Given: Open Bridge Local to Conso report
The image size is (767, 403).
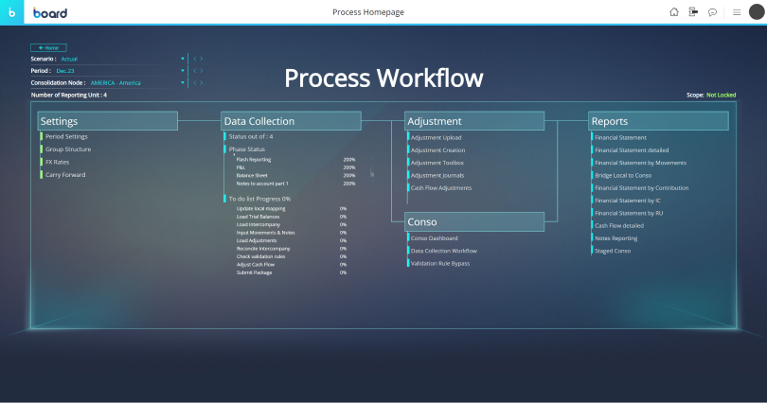Looking at the screenshot, I should point(623,175).
